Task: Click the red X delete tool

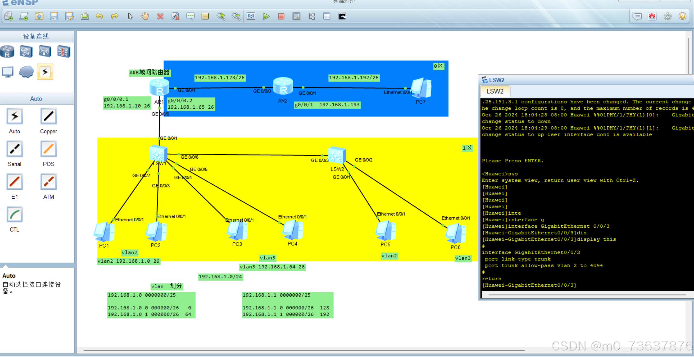Action: point(160,16)
